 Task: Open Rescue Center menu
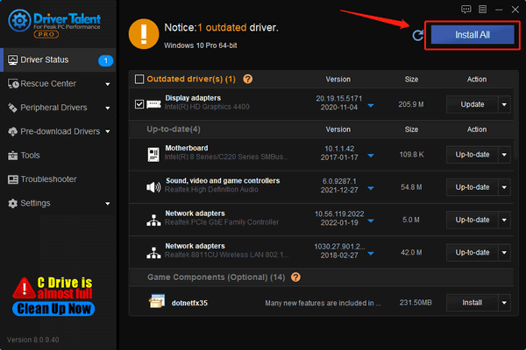pyautogui.click(x=58, y=84)
